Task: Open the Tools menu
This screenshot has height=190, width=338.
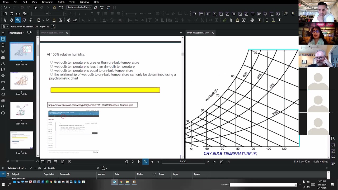Action: tap(72, 2)
